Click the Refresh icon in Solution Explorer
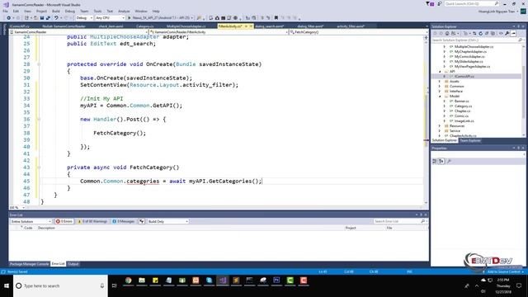 click(480, 33)
